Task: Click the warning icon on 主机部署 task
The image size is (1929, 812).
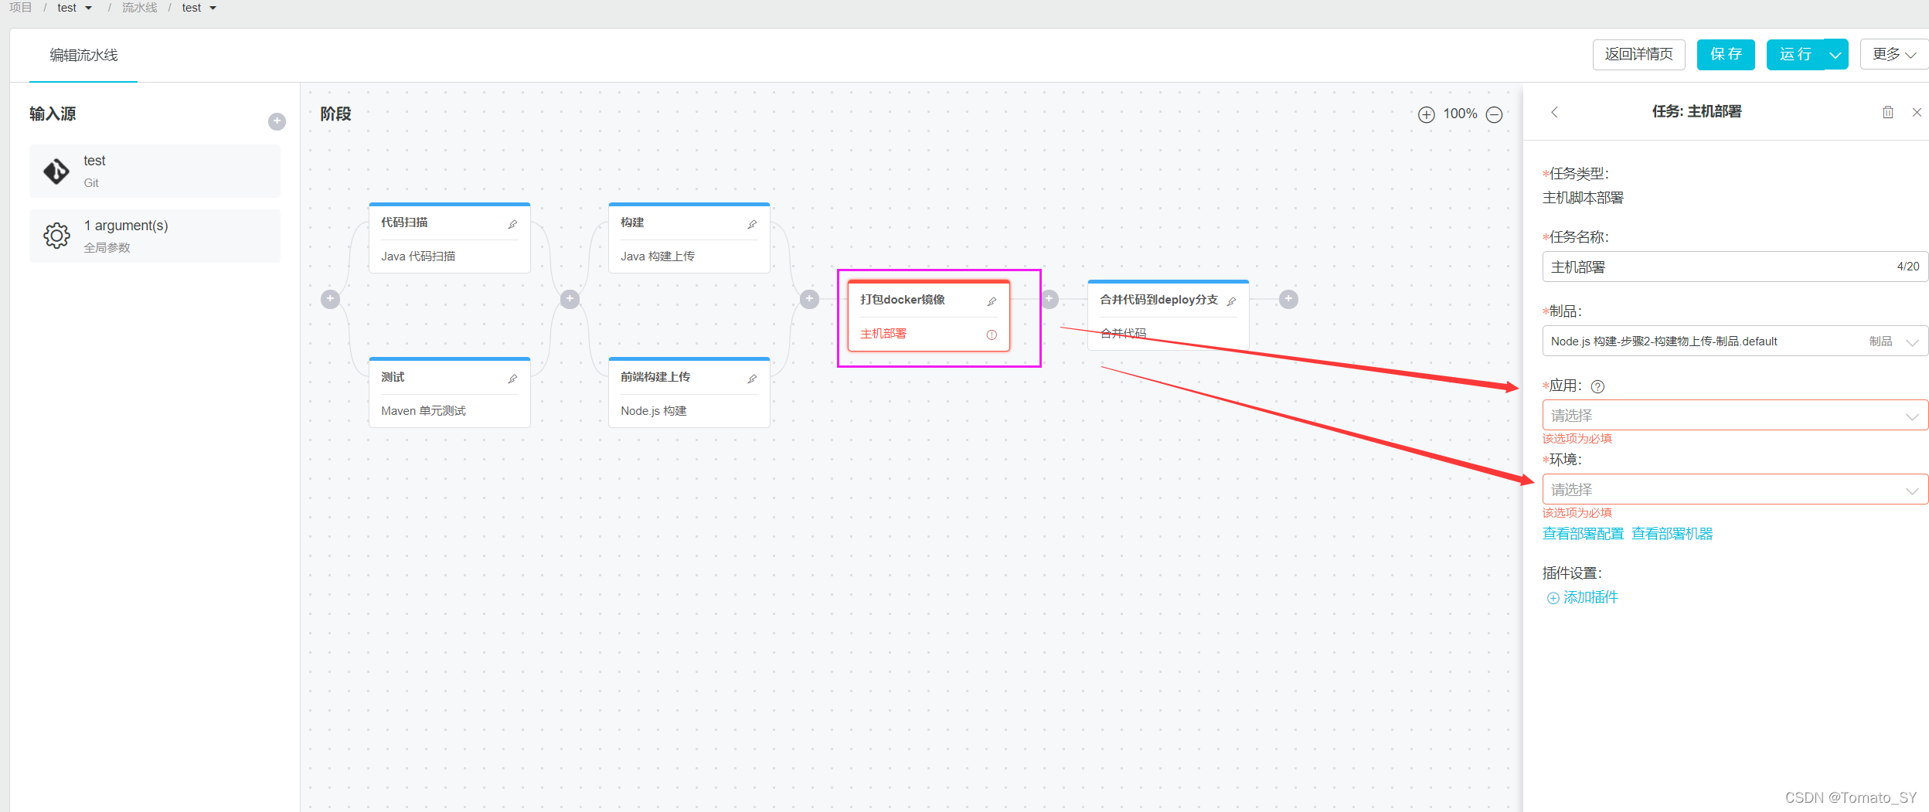Action: pos(992,335)
